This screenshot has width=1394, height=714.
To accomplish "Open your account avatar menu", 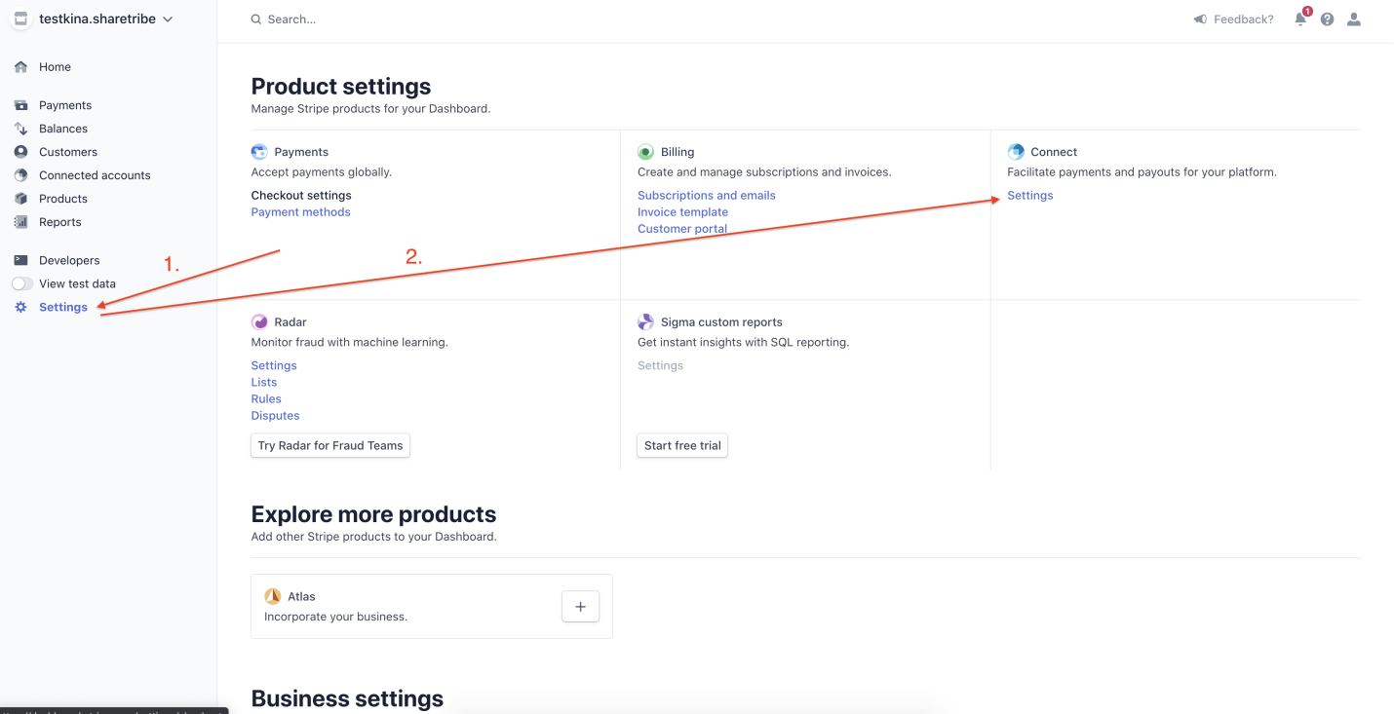I will [x=1354, y=19].
